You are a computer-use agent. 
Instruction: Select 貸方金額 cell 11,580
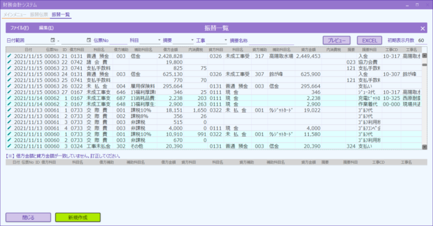pos(309,134)
